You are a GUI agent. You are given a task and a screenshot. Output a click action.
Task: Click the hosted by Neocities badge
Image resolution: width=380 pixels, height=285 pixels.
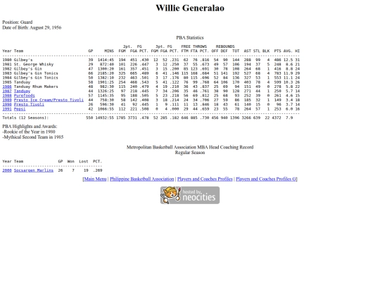point(190,196)
